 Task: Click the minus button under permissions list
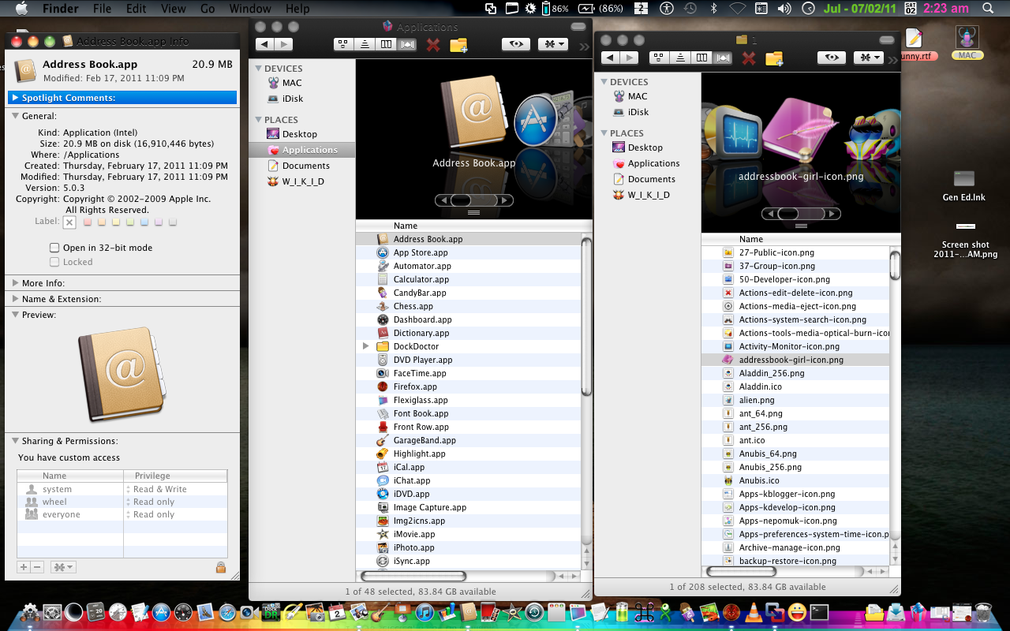pyautogui.click(x=37, y=567)
